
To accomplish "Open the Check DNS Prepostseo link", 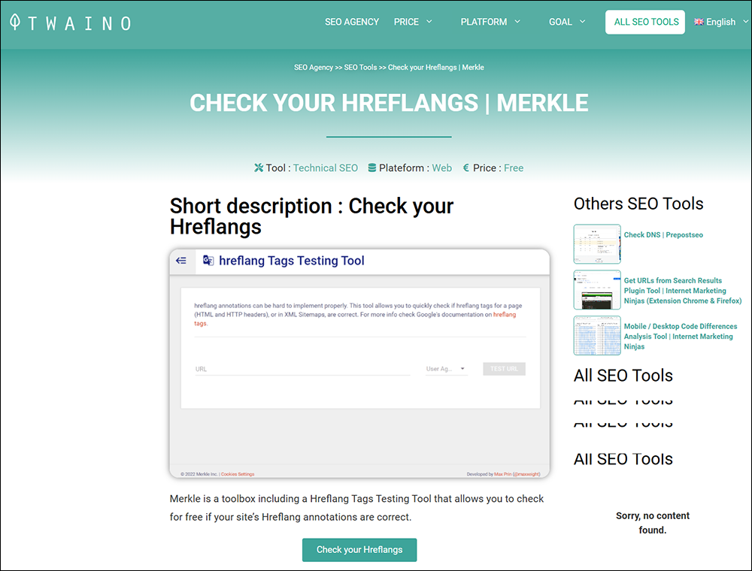I will point(663,234).
